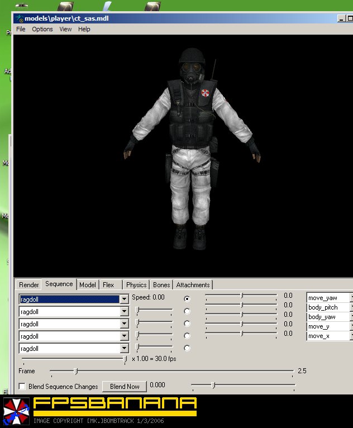Expand the fourth ragdoll sequence dropdown
Image resolution: width=353 pixels, height=428 pixels.
[124, 336]
